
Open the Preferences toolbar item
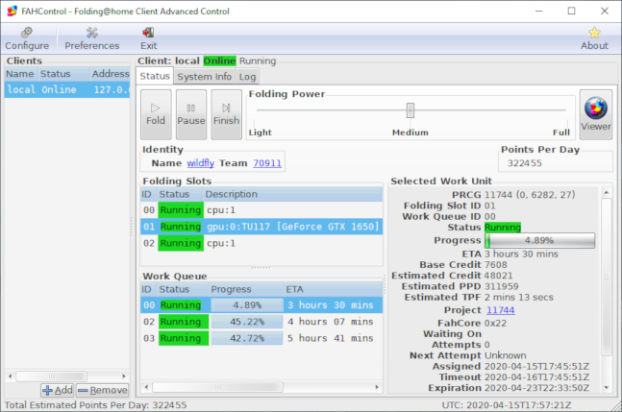pos(92,38)
